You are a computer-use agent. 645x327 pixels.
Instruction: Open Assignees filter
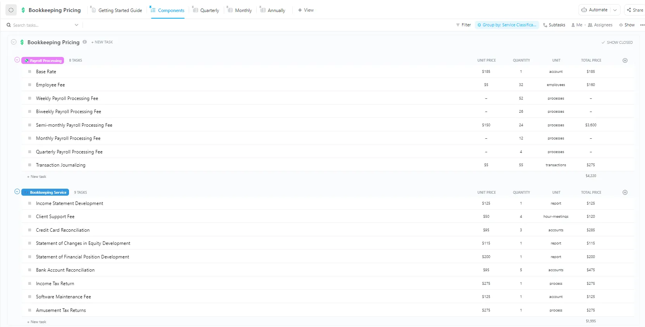(x=600, y=25)
